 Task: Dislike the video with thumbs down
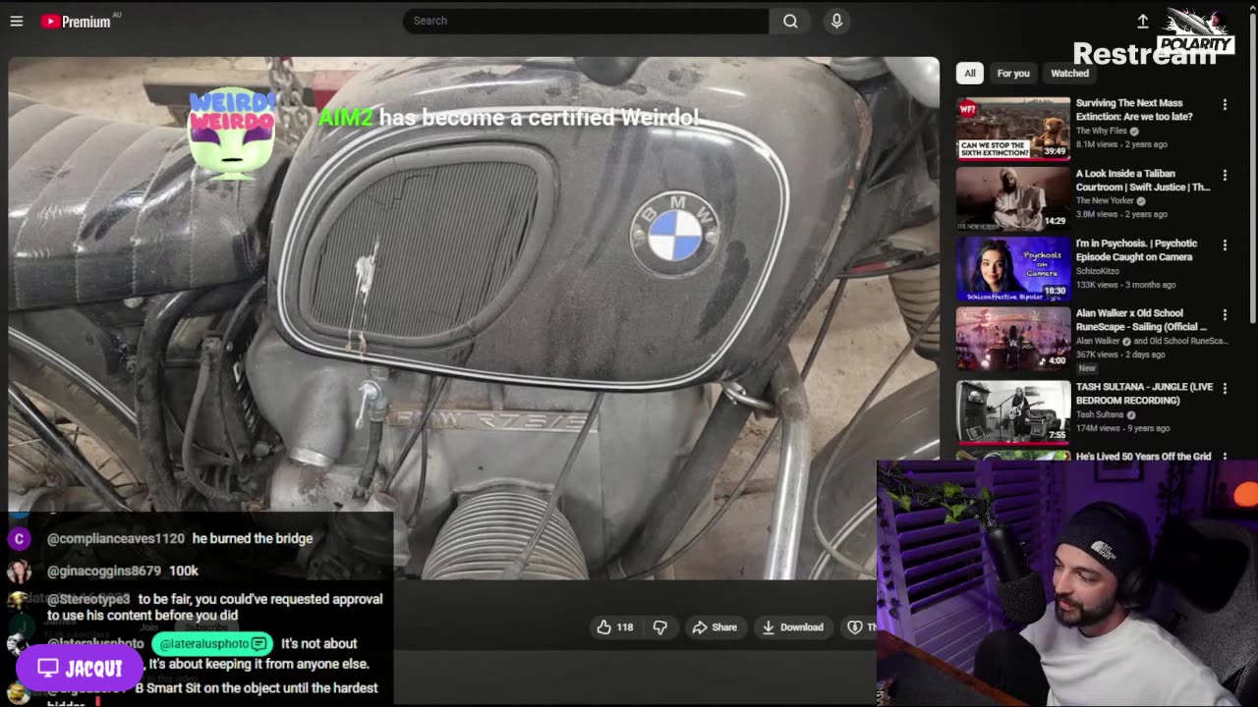click(x=660, y=627)
